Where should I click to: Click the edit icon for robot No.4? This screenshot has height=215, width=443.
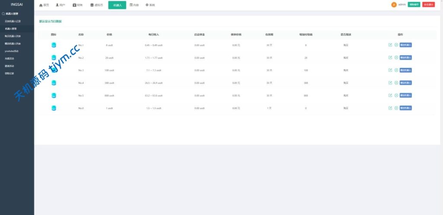click(390, 83)
